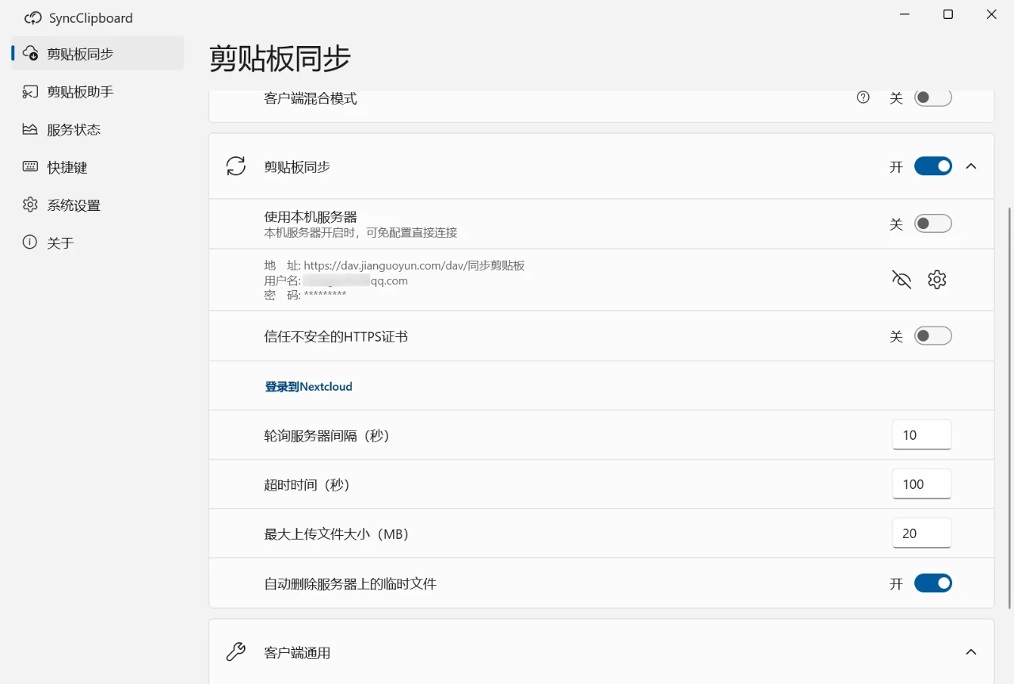Image resolution: width=1014 pixels, height=684 pixels.
Task: Collapse the 剪贴板同步 section chevron
Action: (971, 166)
